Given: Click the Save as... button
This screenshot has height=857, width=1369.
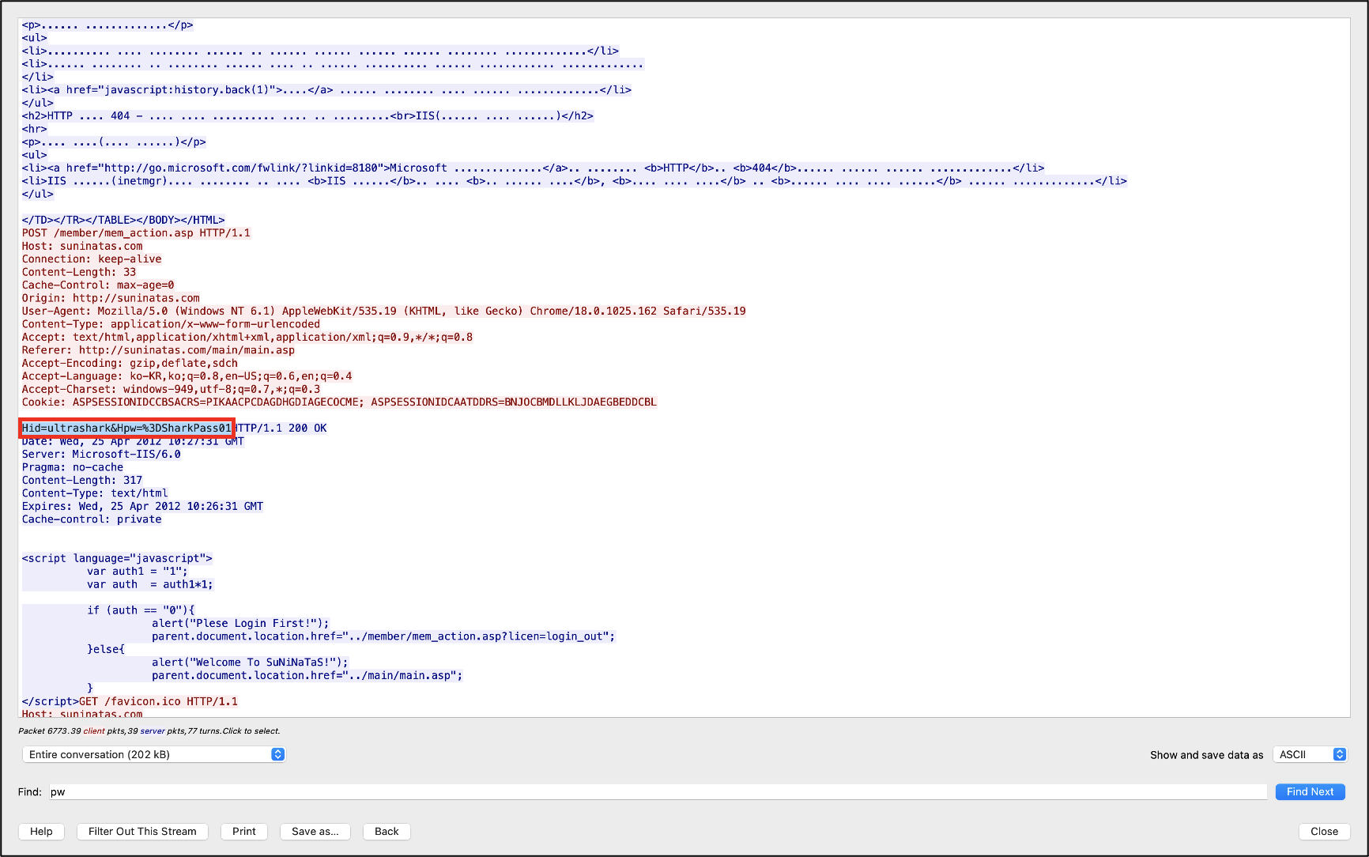Looking at the screenshot, I should coord(315,831).
